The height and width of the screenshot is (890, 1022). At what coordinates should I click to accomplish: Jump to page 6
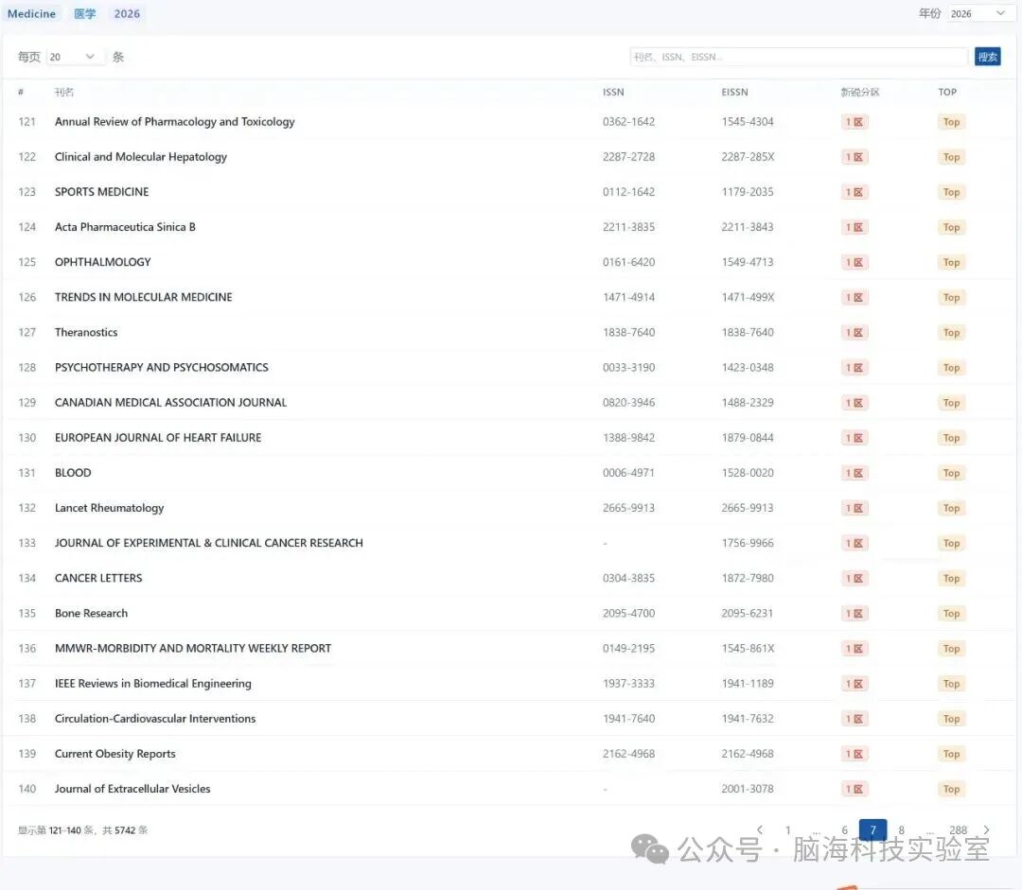click(x=845, y=829)
